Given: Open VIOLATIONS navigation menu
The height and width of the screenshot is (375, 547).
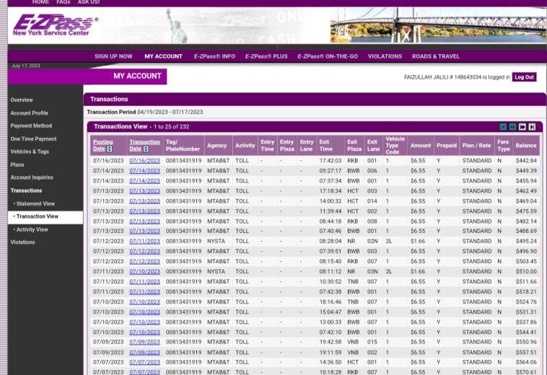Looking at the screenshot, I should pos(385,56).
